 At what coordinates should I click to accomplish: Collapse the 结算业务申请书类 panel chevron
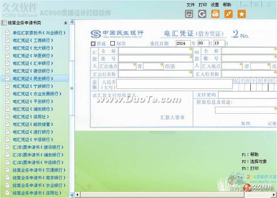tap(66, 23)
